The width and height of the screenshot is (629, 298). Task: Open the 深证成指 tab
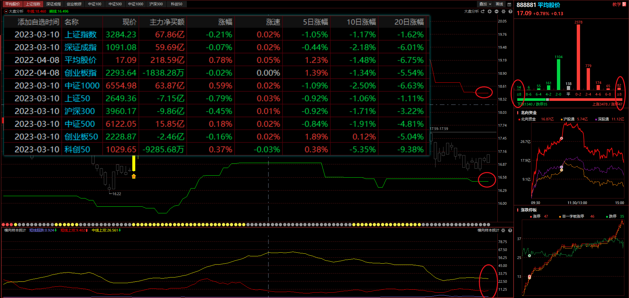[x=54, y=4]
